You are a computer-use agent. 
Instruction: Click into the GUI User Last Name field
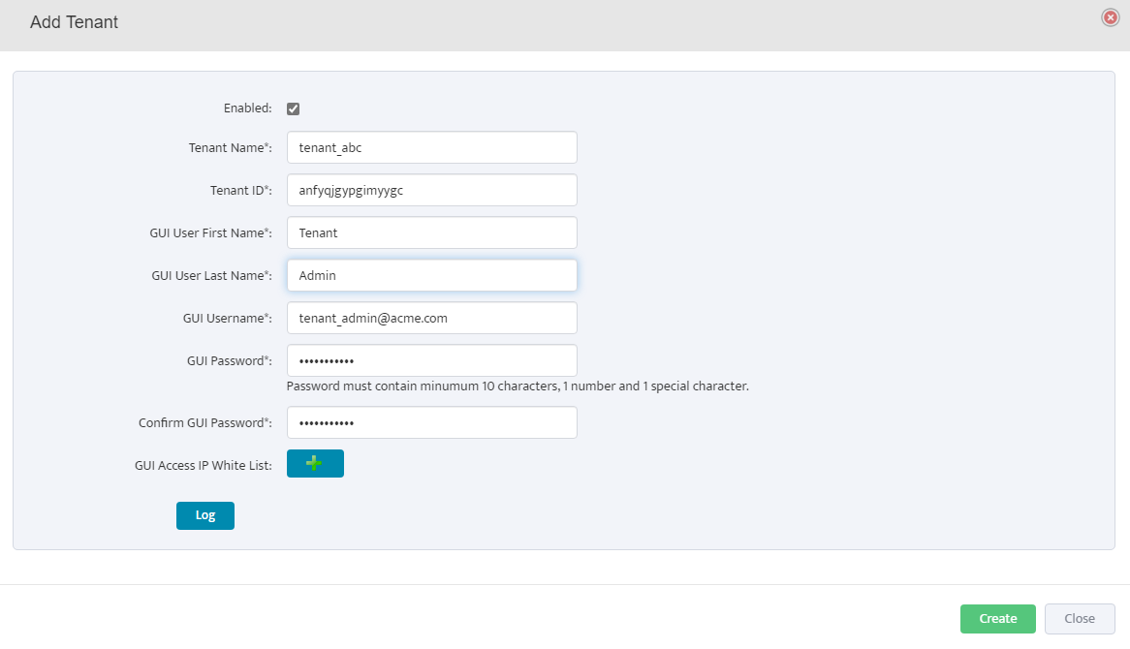point(431,275)
